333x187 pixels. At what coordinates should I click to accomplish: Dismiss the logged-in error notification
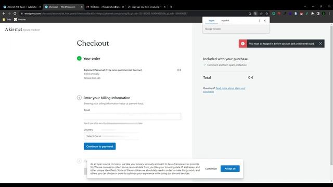coord(321,44)
